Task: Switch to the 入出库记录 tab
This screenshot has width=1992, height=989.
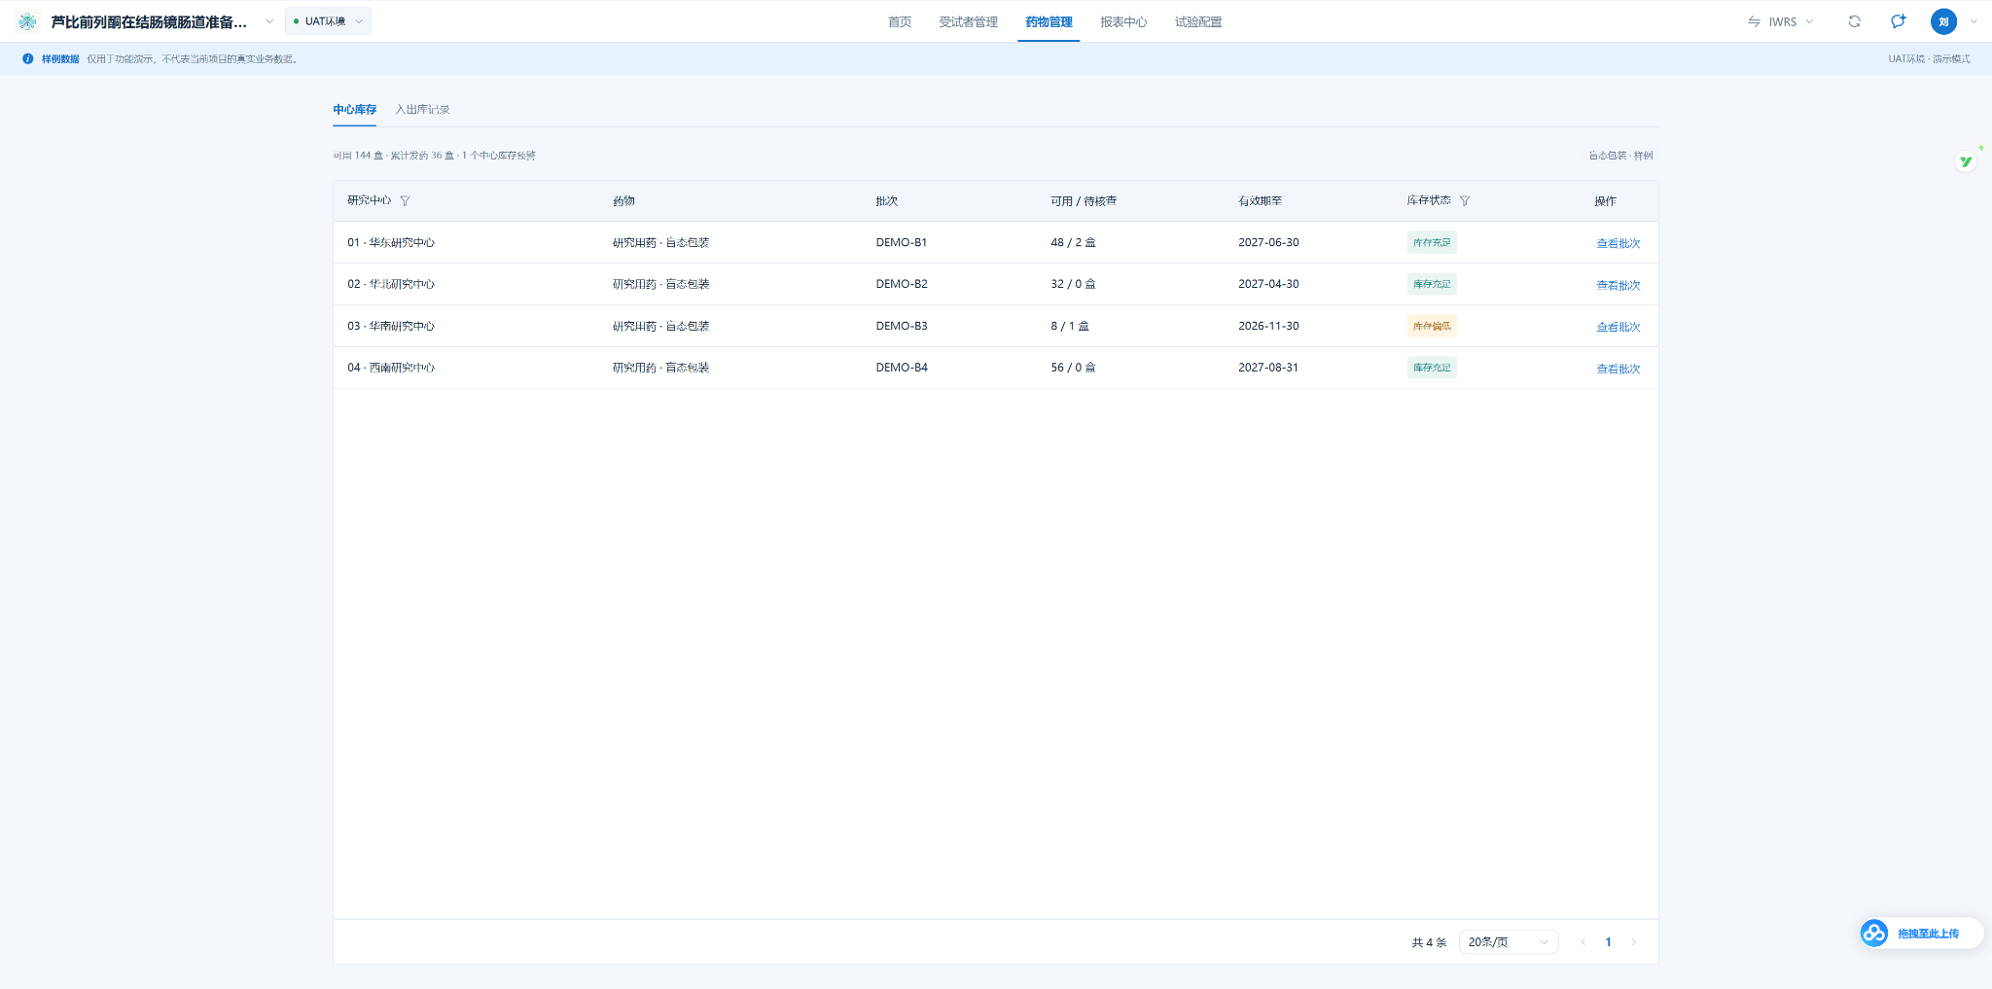Action: [422, 110]
